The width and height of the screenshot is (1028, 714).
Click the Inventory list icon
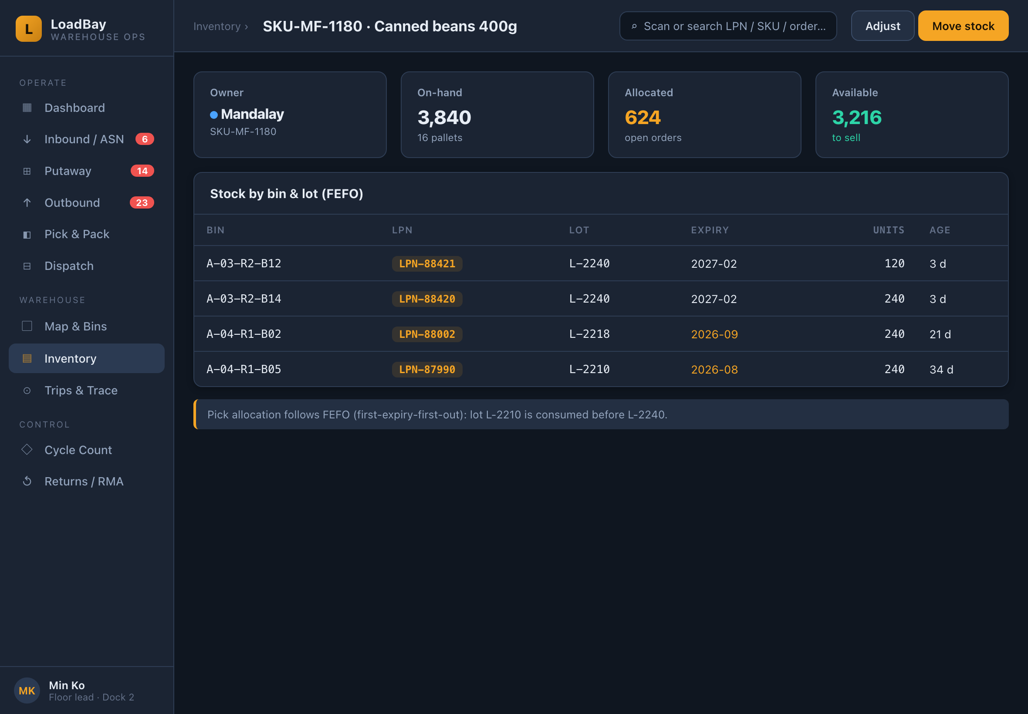click(27, 358)
